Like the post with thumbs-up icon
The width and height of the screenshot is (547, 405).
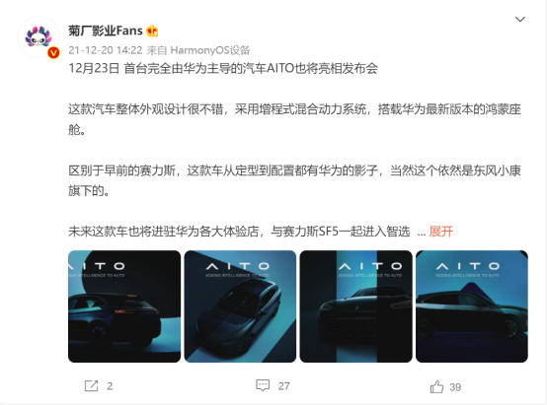[x=436, y=386]
